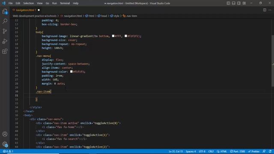The height and width of the screenshot is (154, 274).
Task: Open the html breadcrumb dropdown
Action: [90, 16]
